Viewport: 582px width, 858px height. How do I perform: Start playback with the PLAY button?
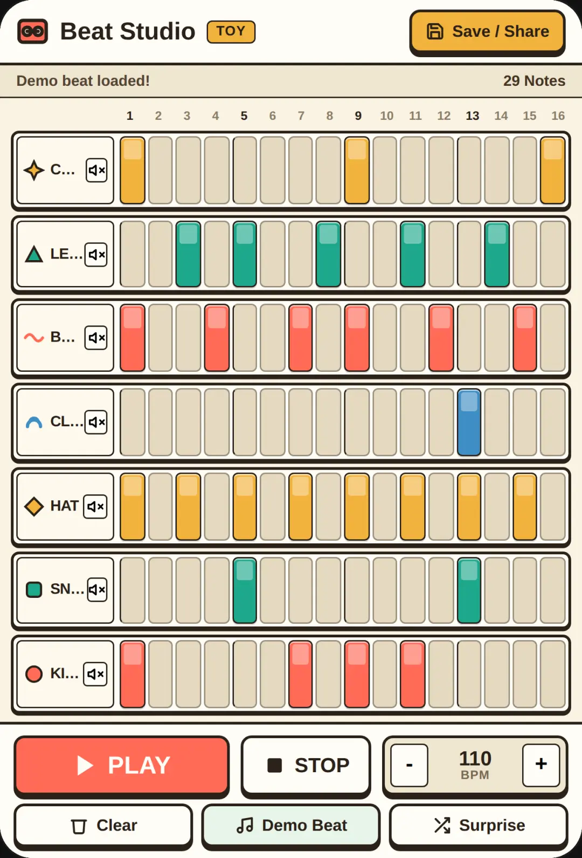click(x=122, y=765)
